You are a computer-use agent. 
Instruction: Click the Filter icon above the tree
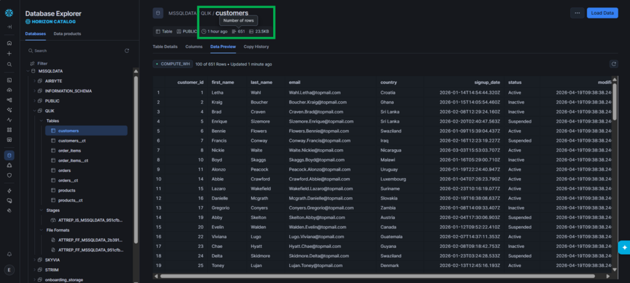click(32, 64)
